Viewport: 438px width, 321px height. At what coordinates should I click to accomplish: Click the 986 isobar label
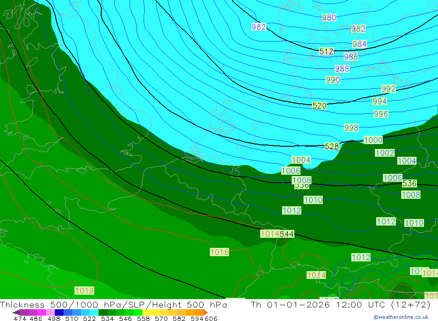351,57
